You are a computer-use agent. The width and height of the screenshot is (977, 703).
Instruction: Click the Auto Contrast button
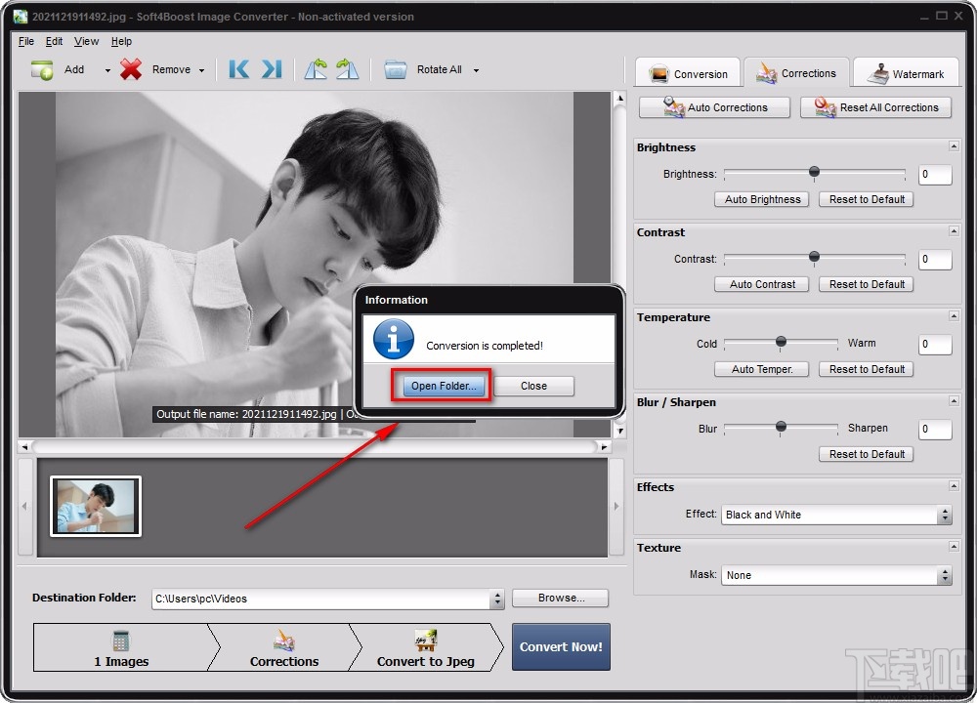[x=761, y=284]
